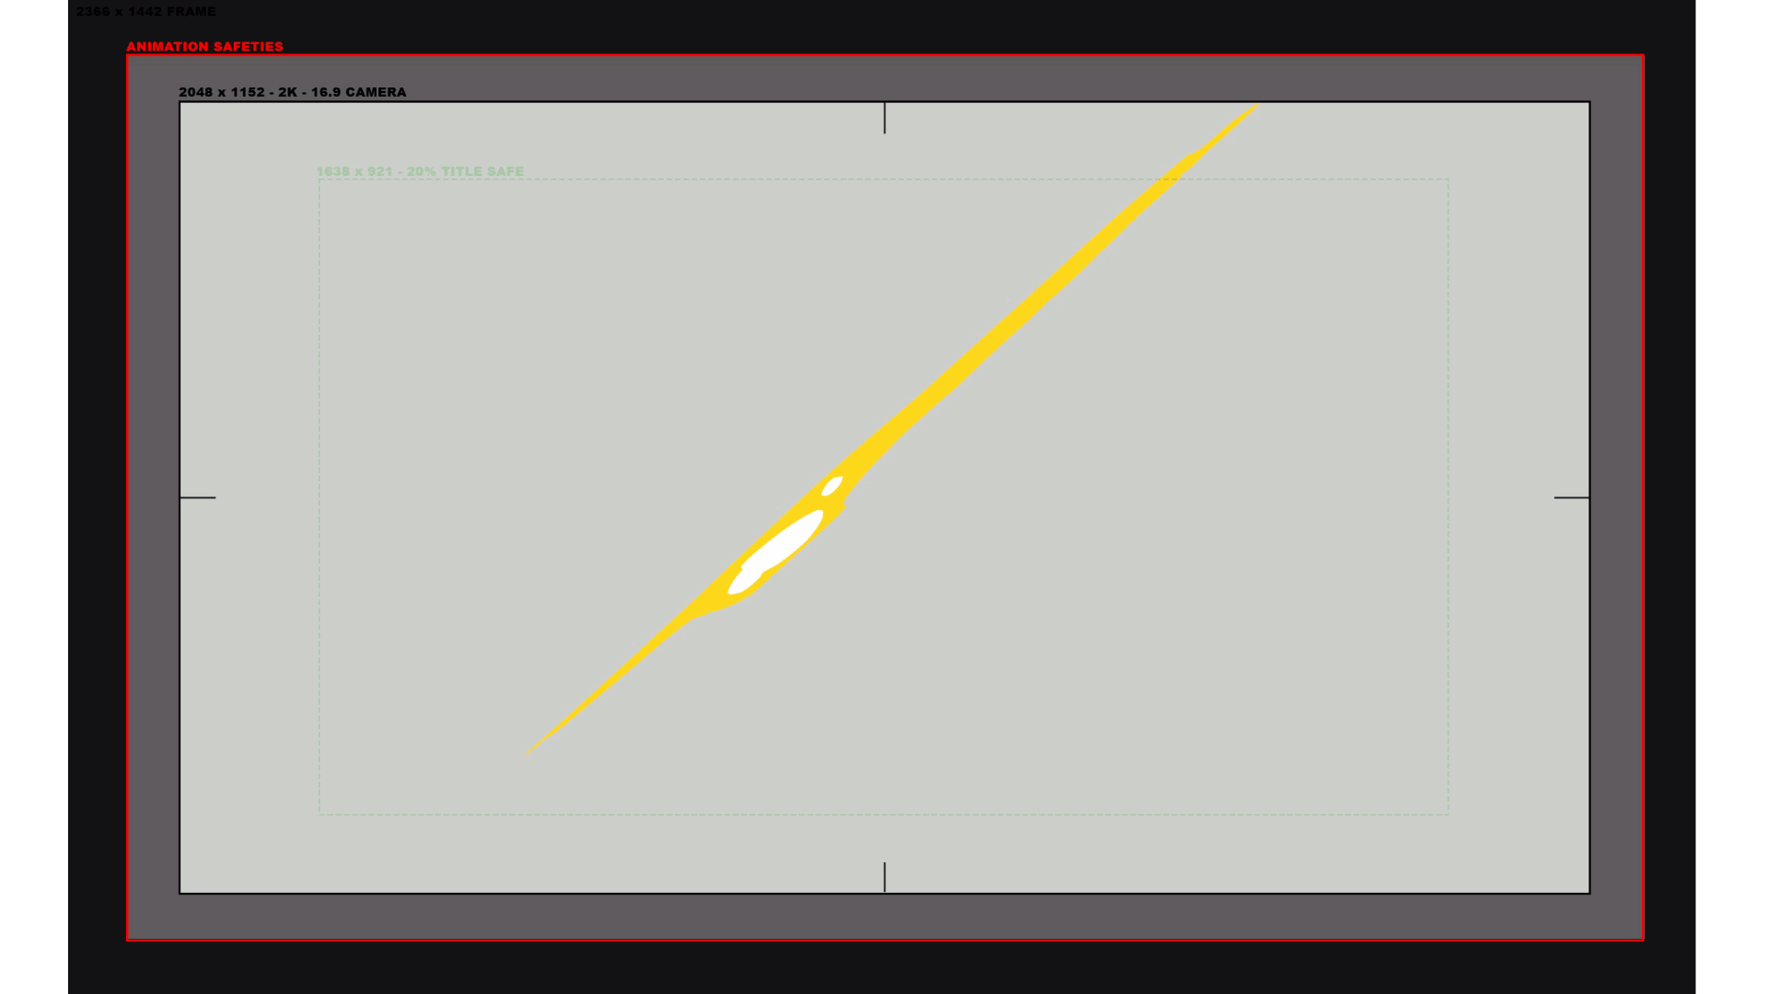Viewport: 1768px width, 994px height.
Task: Click the large white highlight ellipse
Action: point(784,540)
